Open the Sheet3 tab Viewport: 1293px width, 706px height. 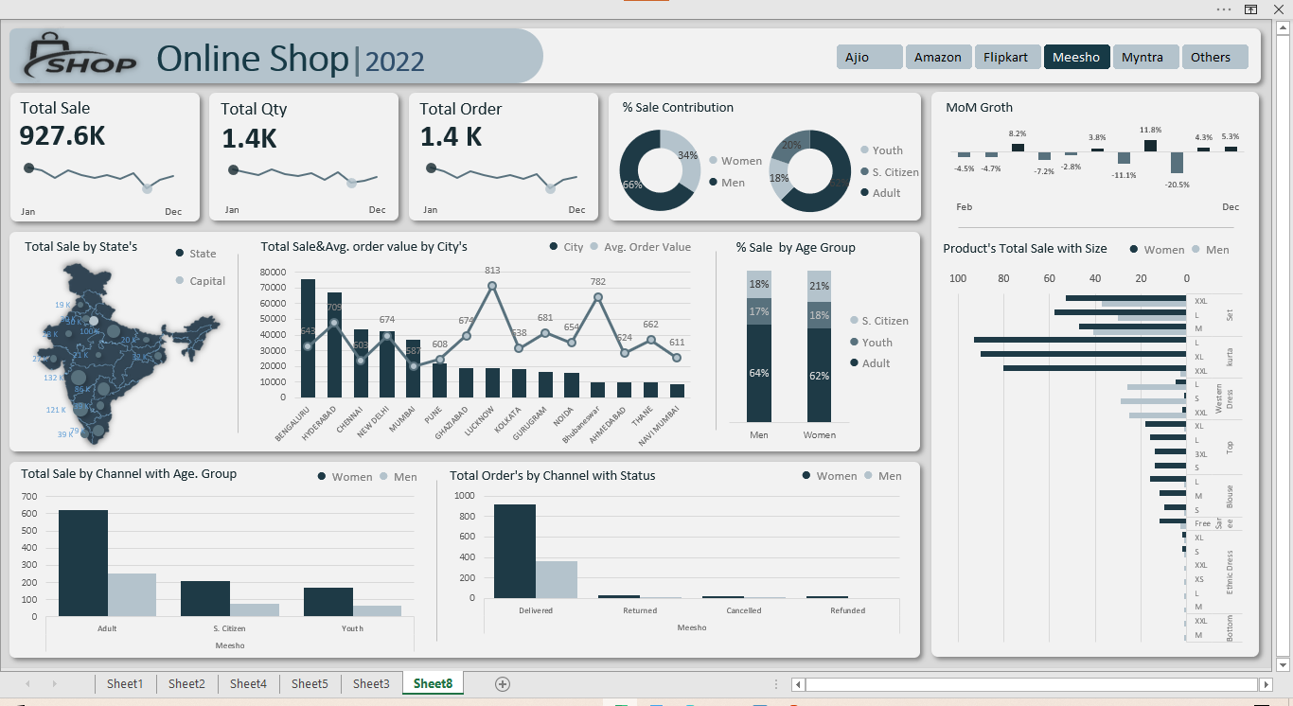(371, 684)
